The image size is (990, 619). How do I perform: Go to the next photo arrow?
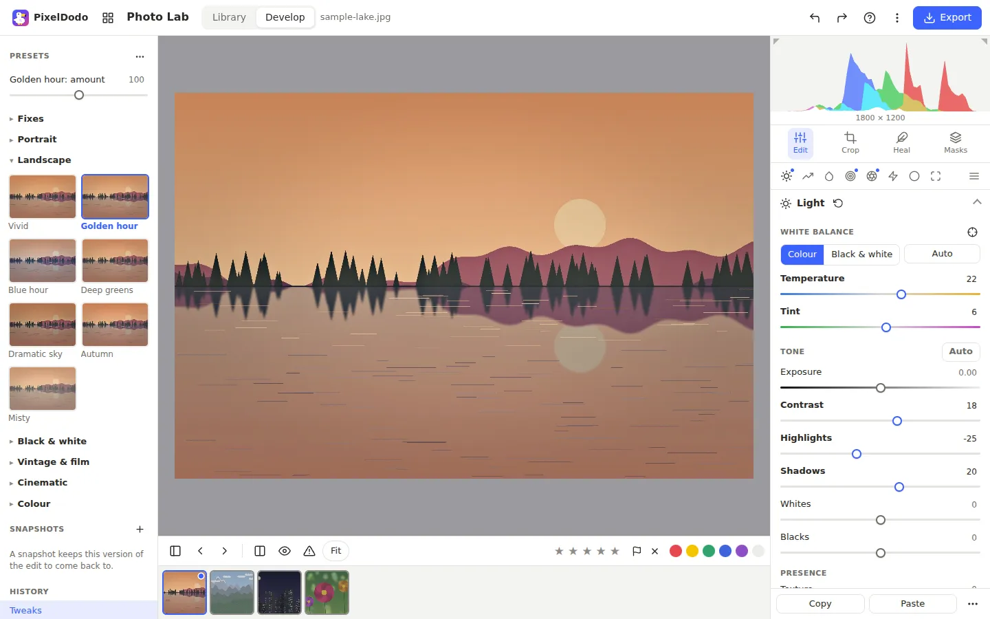(224, 551)
